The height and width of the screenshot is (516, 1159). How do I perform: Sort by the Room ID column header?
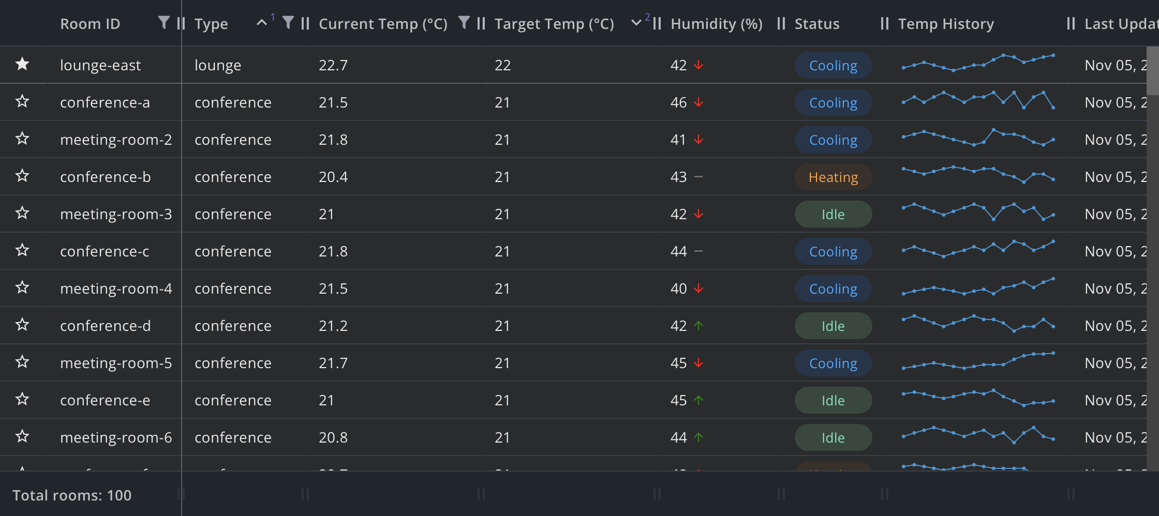pyautogui.click(x=90, y=24)
